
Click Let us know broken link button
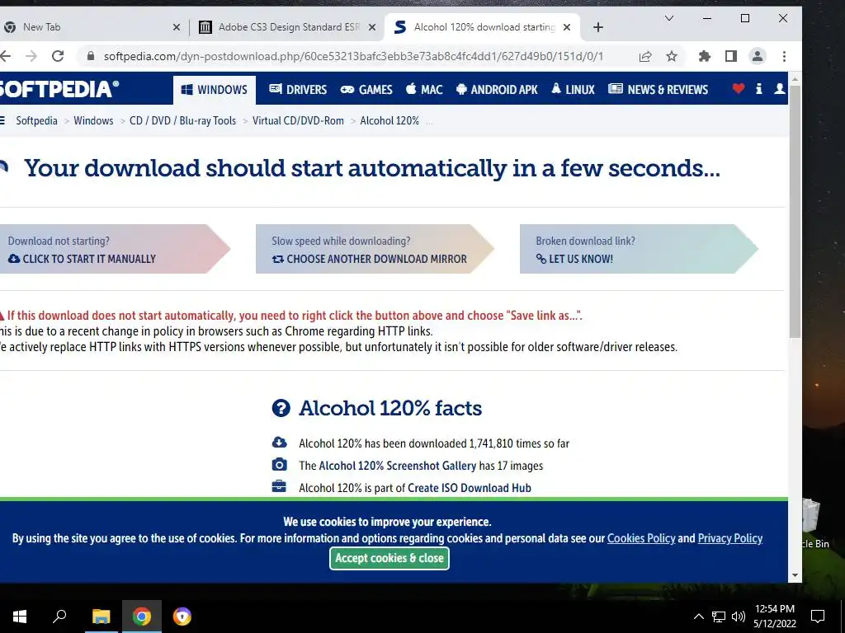tap(639, 249)
